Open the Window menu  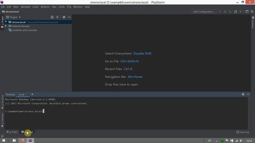[x=78, y=7]
